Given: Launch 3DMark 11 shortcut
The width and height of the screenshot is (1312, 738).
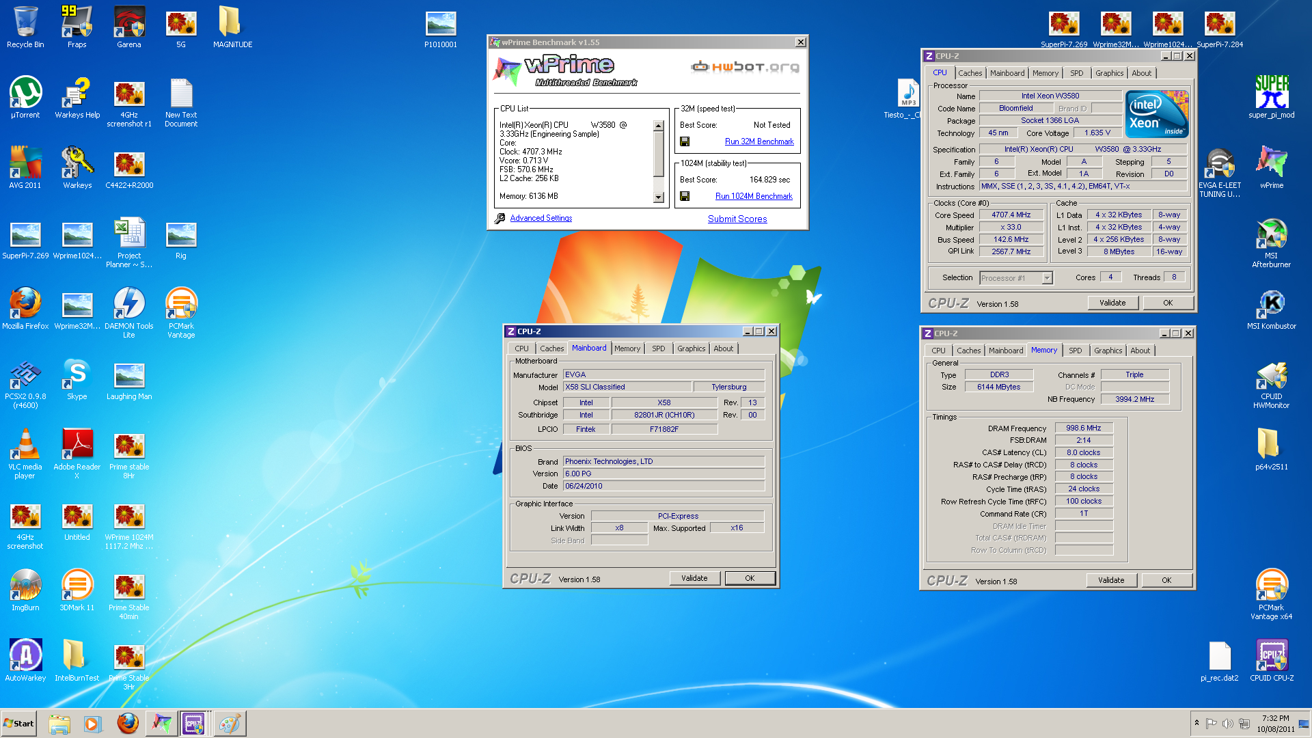Looking at the screenshot, I should pos(77,590).
